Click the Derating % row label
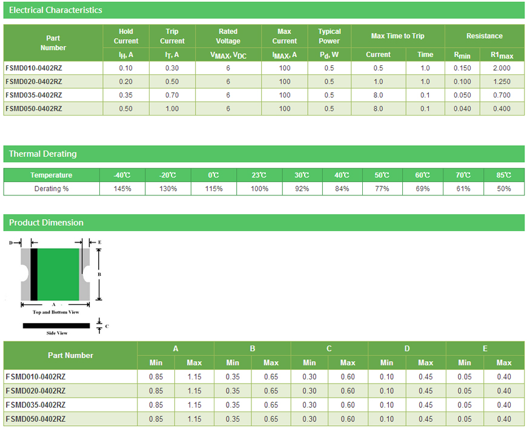 pyautogui.click(x=51, y=189)
